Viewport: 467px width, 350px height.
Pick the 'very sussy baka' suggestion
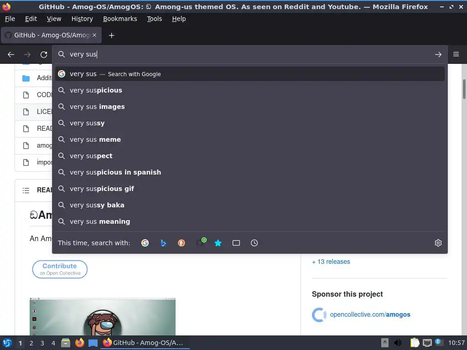[249, 205]
